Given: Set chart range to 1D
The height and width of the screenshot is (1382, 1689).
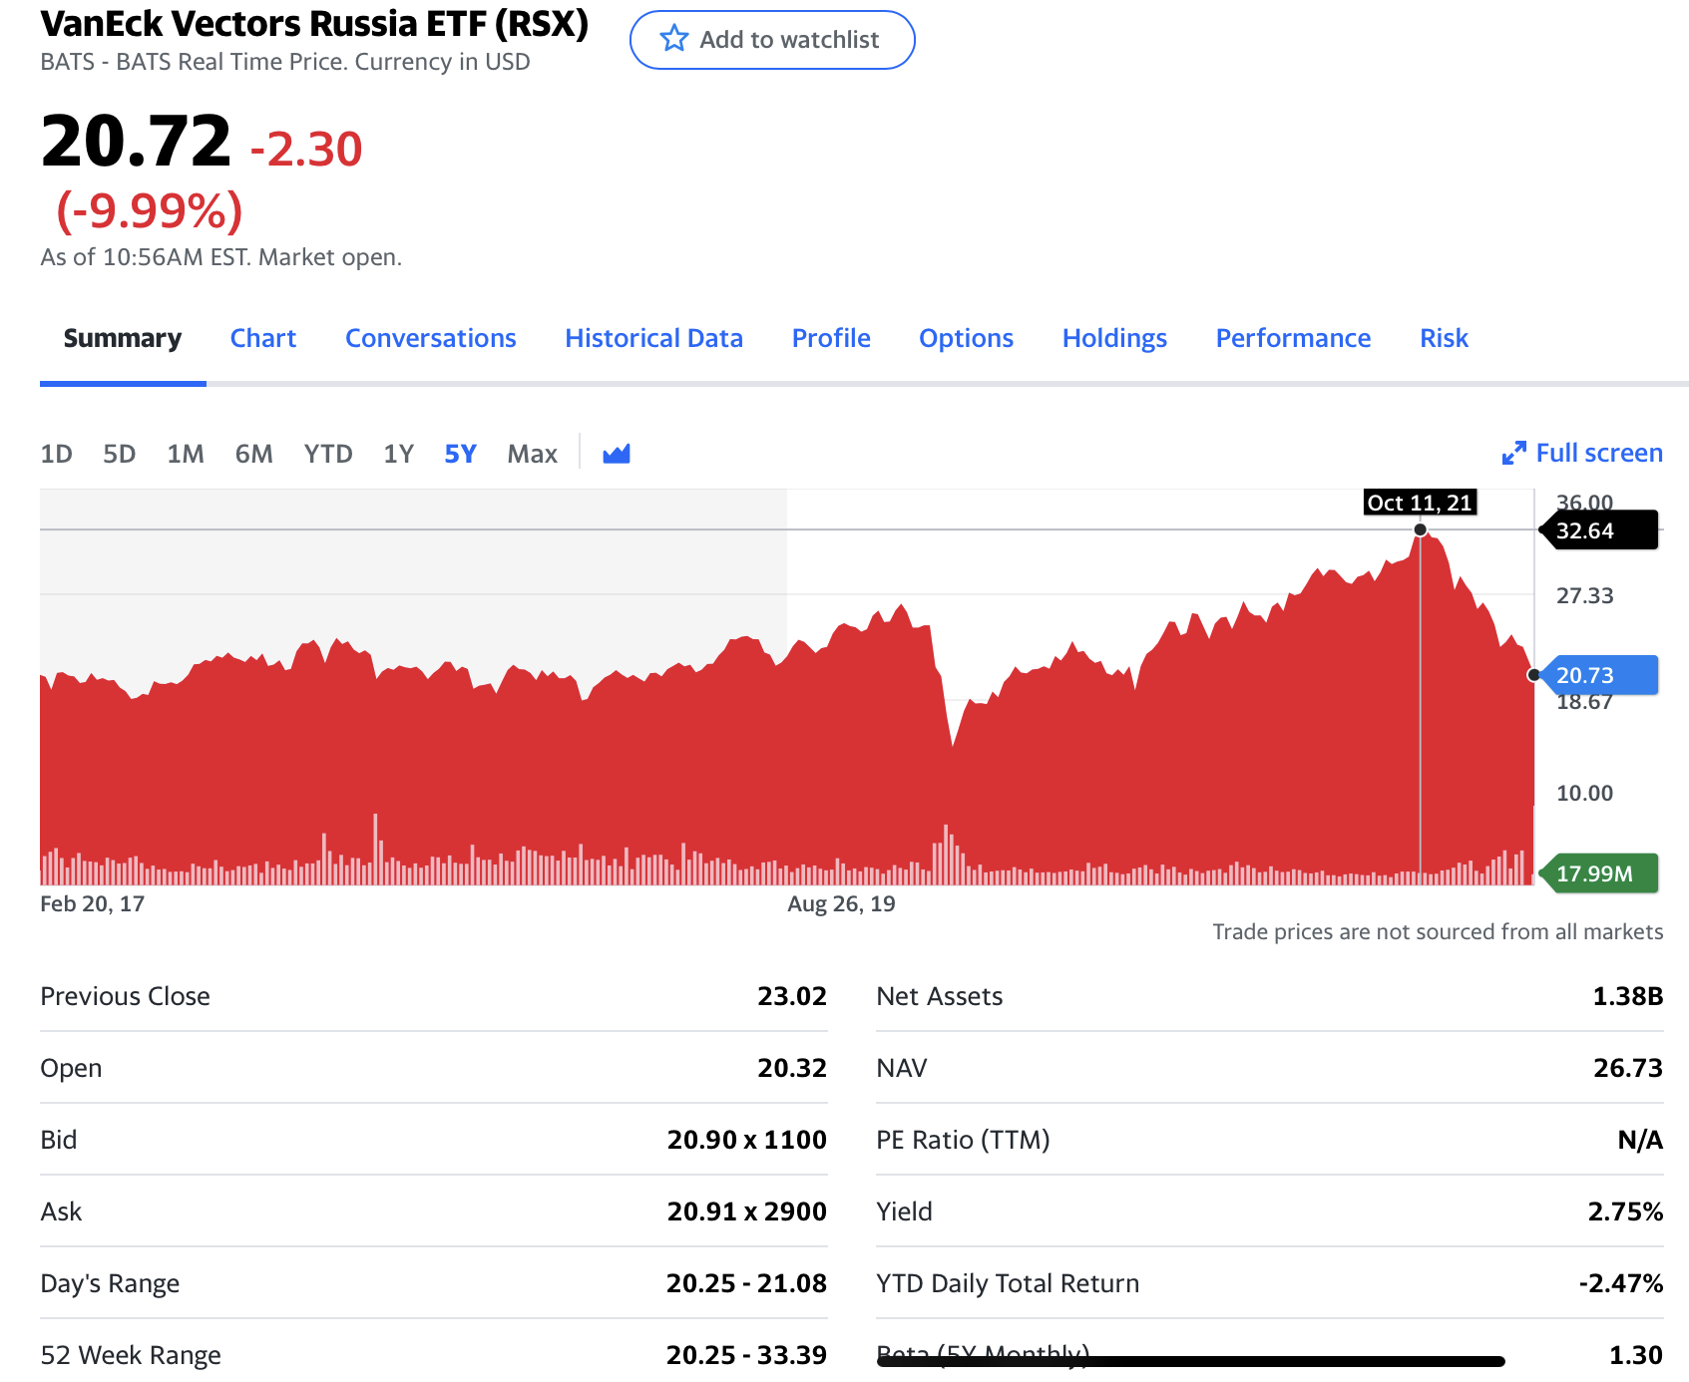Looking at the screenshot, I should coord(57,454).
